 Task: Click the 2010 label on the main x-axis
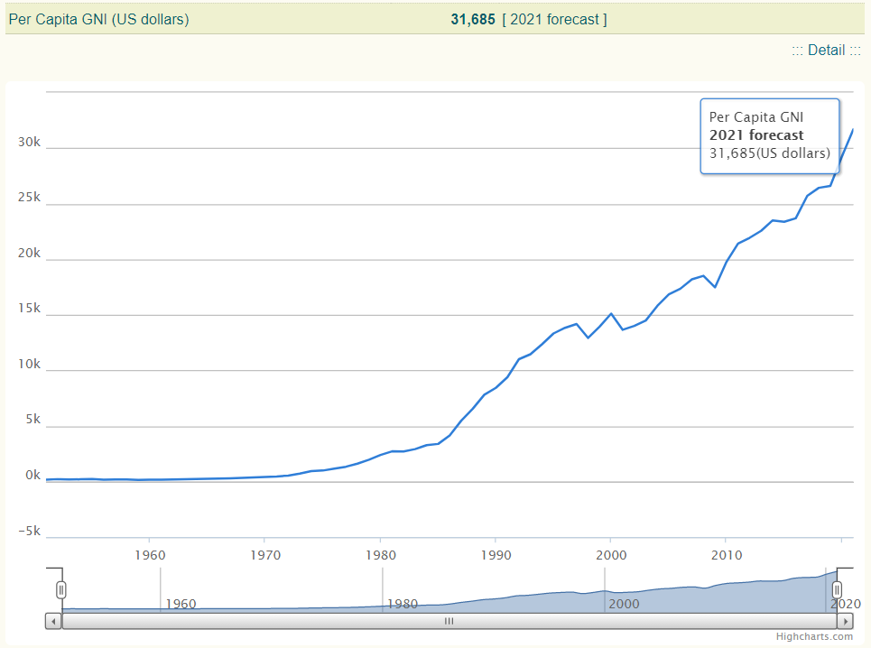[726, 551]
